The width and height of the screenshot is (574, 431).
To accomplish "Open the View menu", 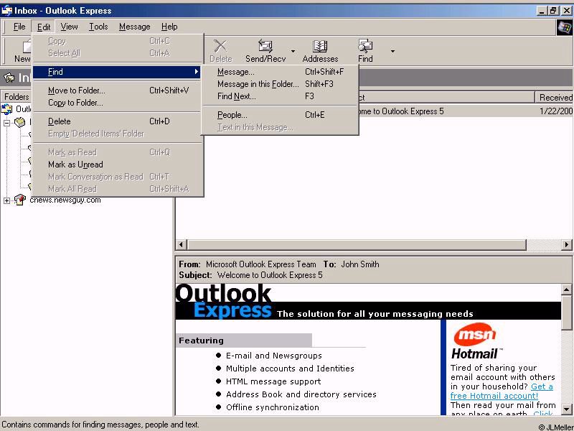I will (69, 27).
